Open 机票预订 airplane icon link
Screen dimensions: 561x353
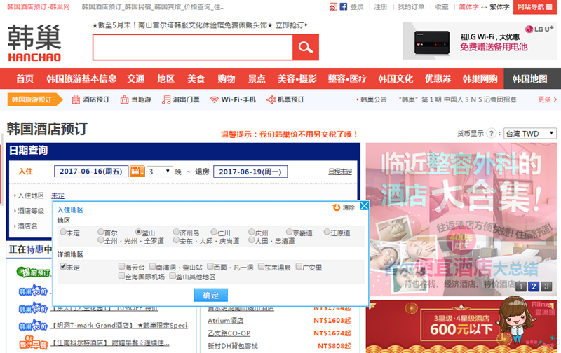point(271,99)
